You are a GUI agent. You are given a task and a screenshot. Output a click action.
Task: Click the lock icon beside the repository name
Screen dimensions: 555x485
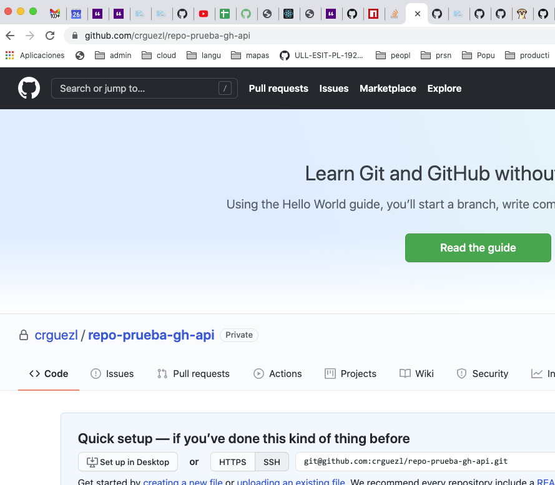coord(23,335)
